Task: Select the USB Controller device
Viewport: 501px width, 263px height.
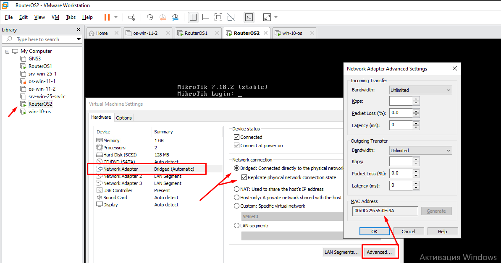Action: pos(158,190)
